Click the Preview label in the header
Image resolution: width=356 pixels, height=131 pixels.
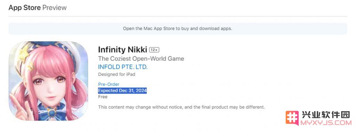(55, 8)
